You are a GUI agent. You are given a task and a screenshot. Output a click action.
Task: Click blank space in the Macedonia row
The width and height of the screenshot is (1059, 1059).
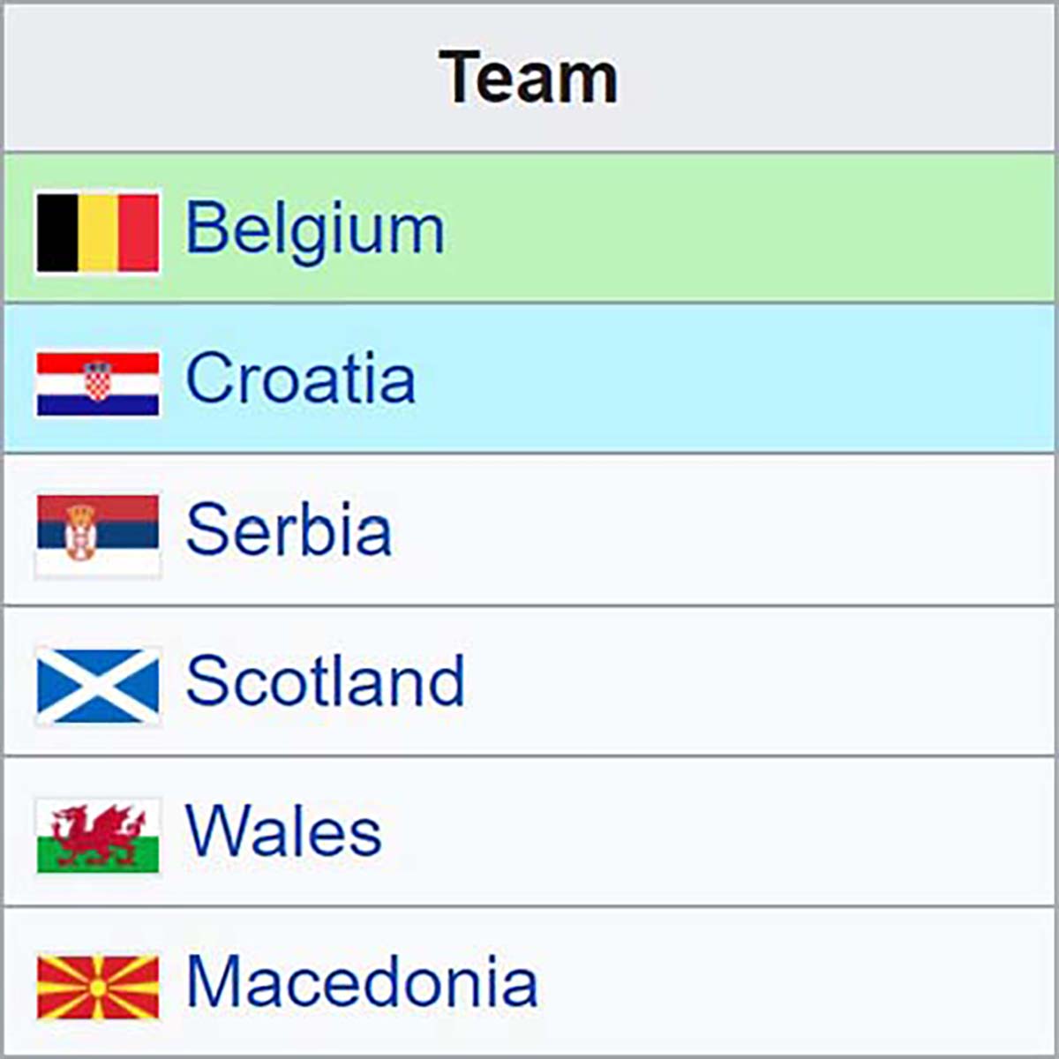794,982
